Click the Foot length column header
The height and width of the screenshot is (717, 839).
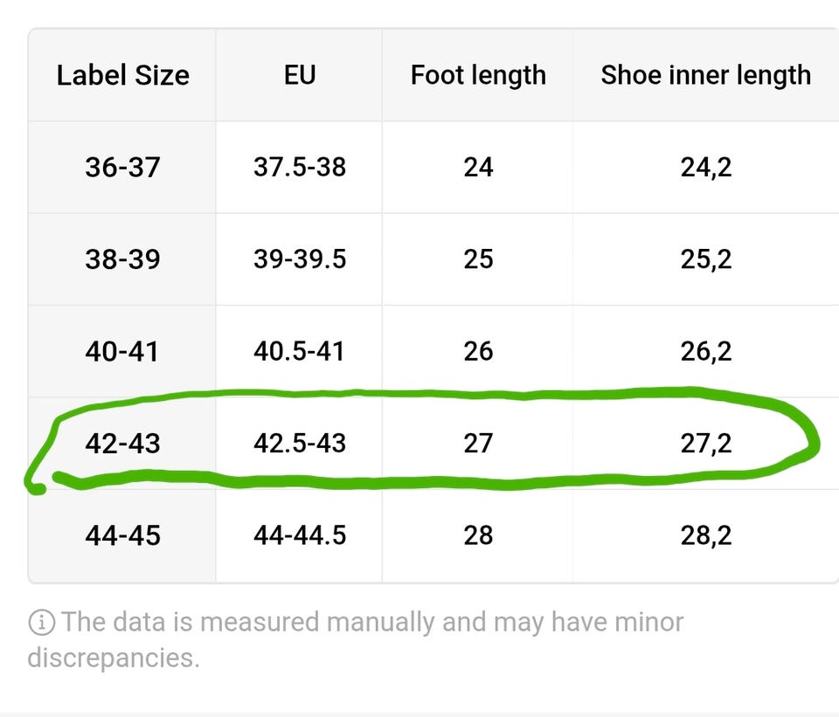tap(478, 75)
